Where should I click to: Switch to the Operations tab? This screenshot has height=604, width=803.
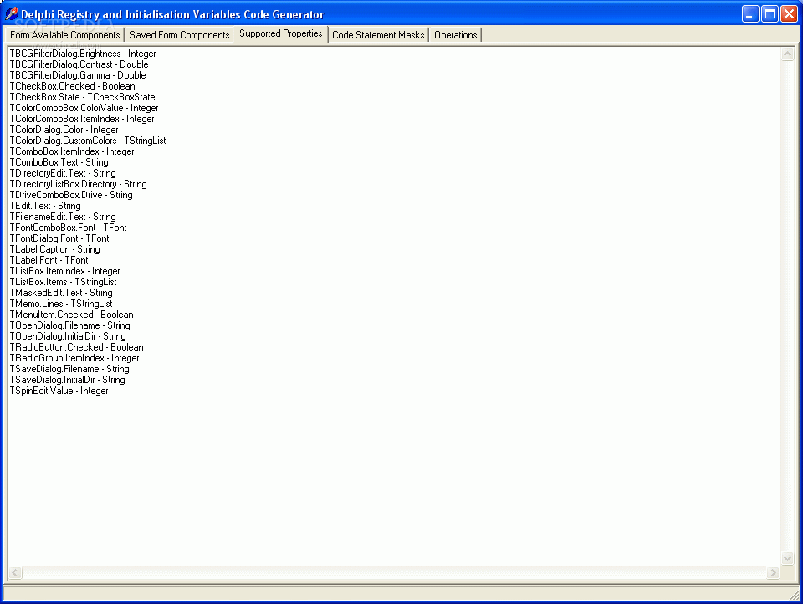(455, 35)
